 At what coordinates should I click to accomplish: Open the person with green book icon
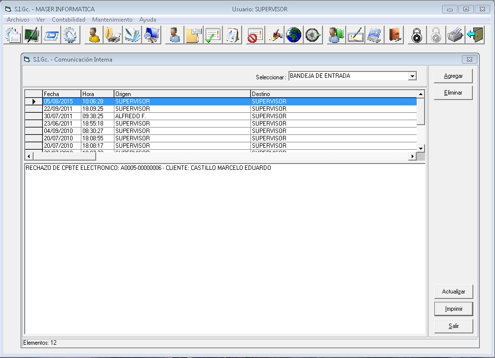[336, 35]
